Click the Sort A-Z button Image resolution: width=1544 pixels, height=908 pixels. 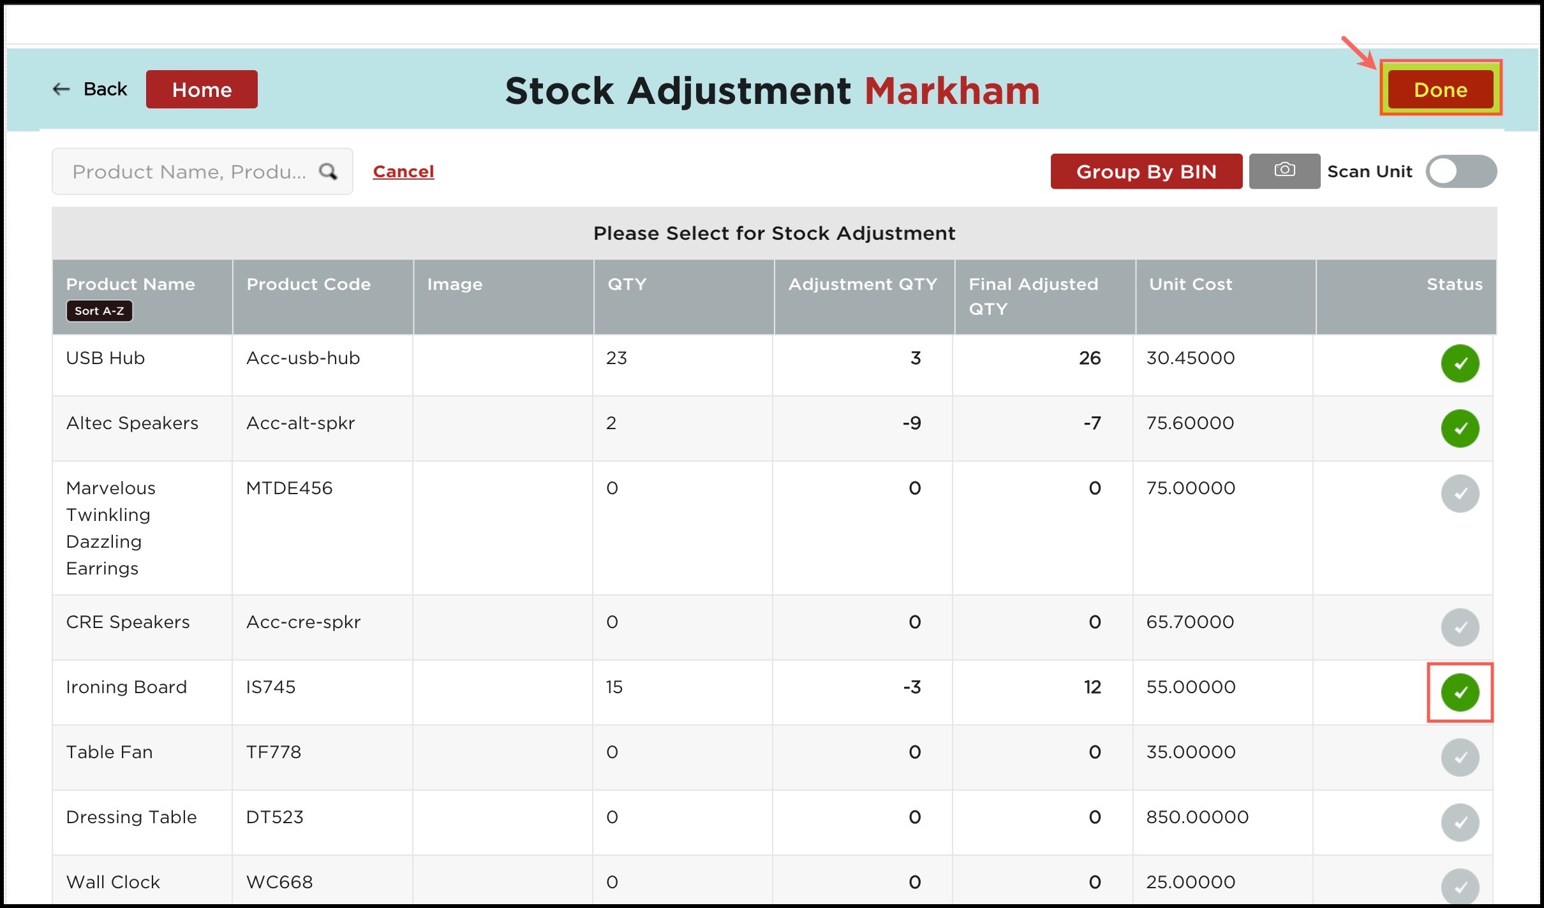click(100, 311)
